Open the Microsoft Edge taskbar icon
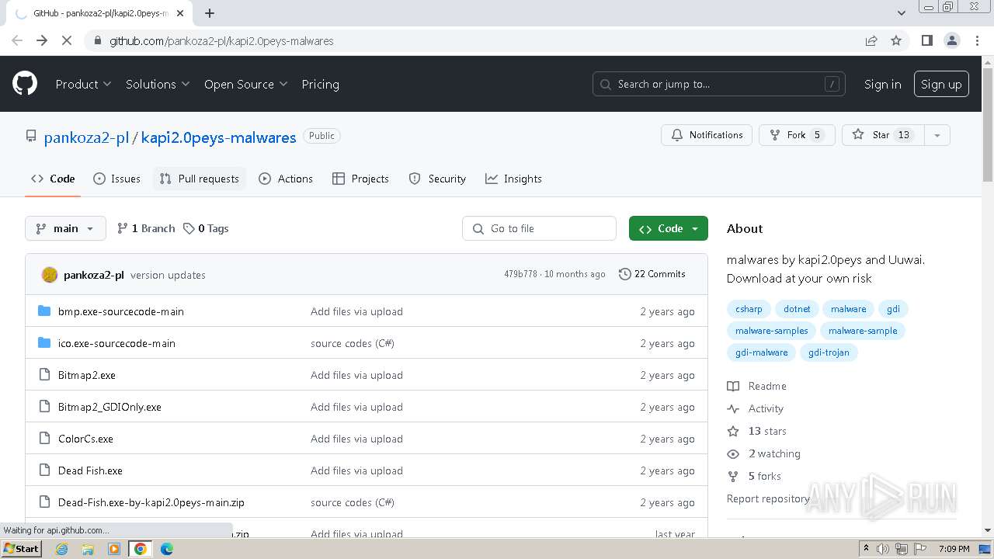 [x=167, y=549]
